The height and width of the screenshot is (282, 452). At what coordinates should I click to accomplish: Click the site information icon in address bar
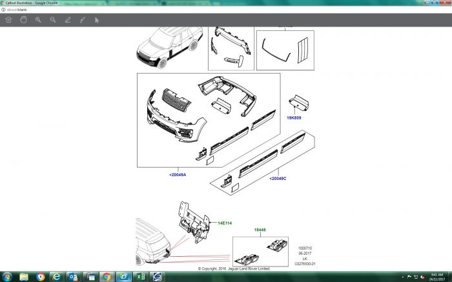[x=3, y=10]
